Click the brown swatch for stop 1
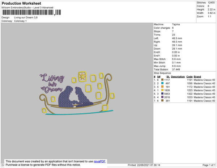This screenshot has width=217, height=168. tap(162, 80)
